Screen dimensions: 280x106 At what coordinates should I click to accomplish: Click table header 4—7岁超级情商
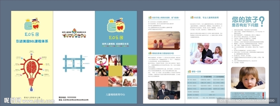point(206,77)
